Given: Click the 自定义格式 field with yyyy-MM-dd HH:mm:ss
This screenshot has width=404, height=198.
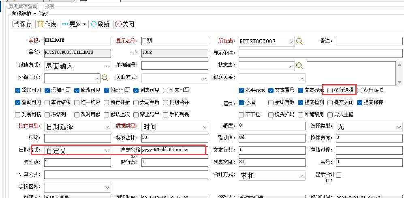Looking at the screenshot, I should [173, 150].
